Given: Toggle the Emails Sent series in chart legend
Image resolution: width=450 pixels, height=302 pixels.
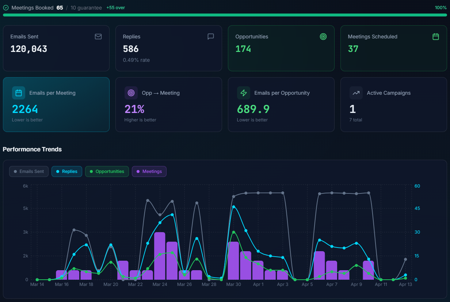Looking at the screenshot, I should coord(29,171).
